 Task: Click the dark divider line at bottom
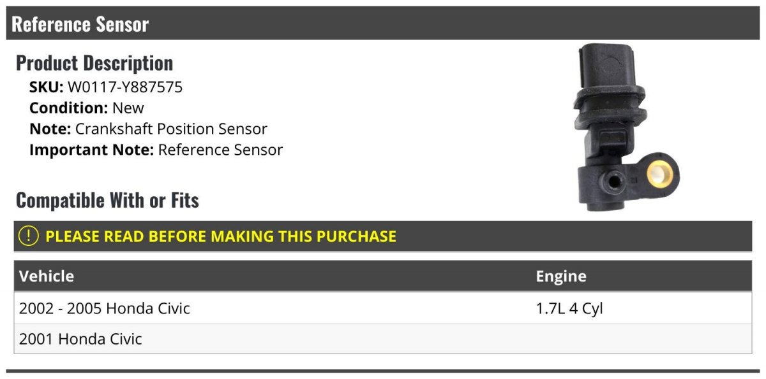coord(383,371)
